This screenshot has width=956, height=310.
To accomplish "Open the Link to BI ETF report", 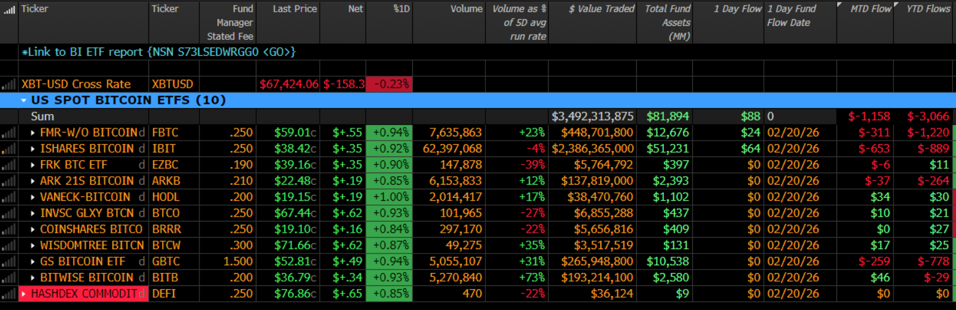I will click(158, 52).
